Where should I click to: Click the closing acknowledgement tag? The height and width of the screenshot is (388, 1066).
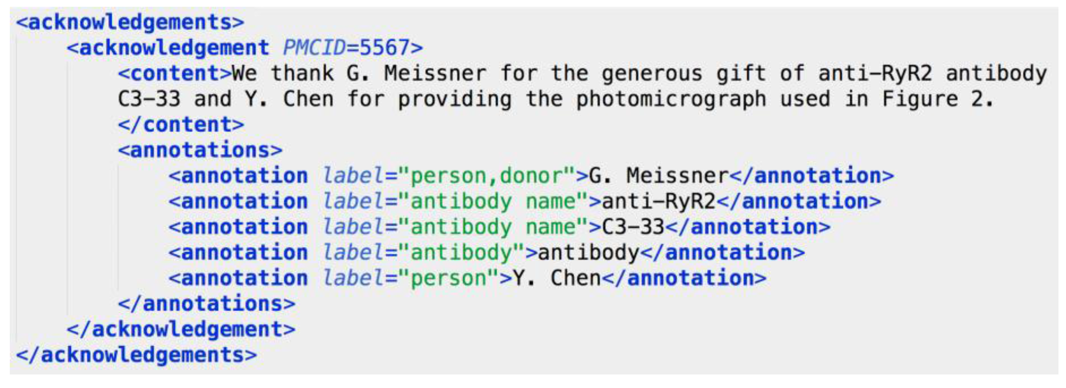point(181,330)
